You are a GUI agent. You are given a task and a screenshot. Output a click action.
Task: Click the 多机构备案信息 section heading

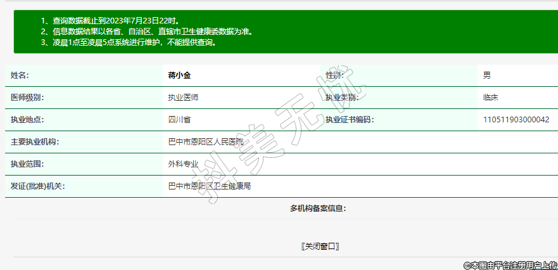coord(318,209)
